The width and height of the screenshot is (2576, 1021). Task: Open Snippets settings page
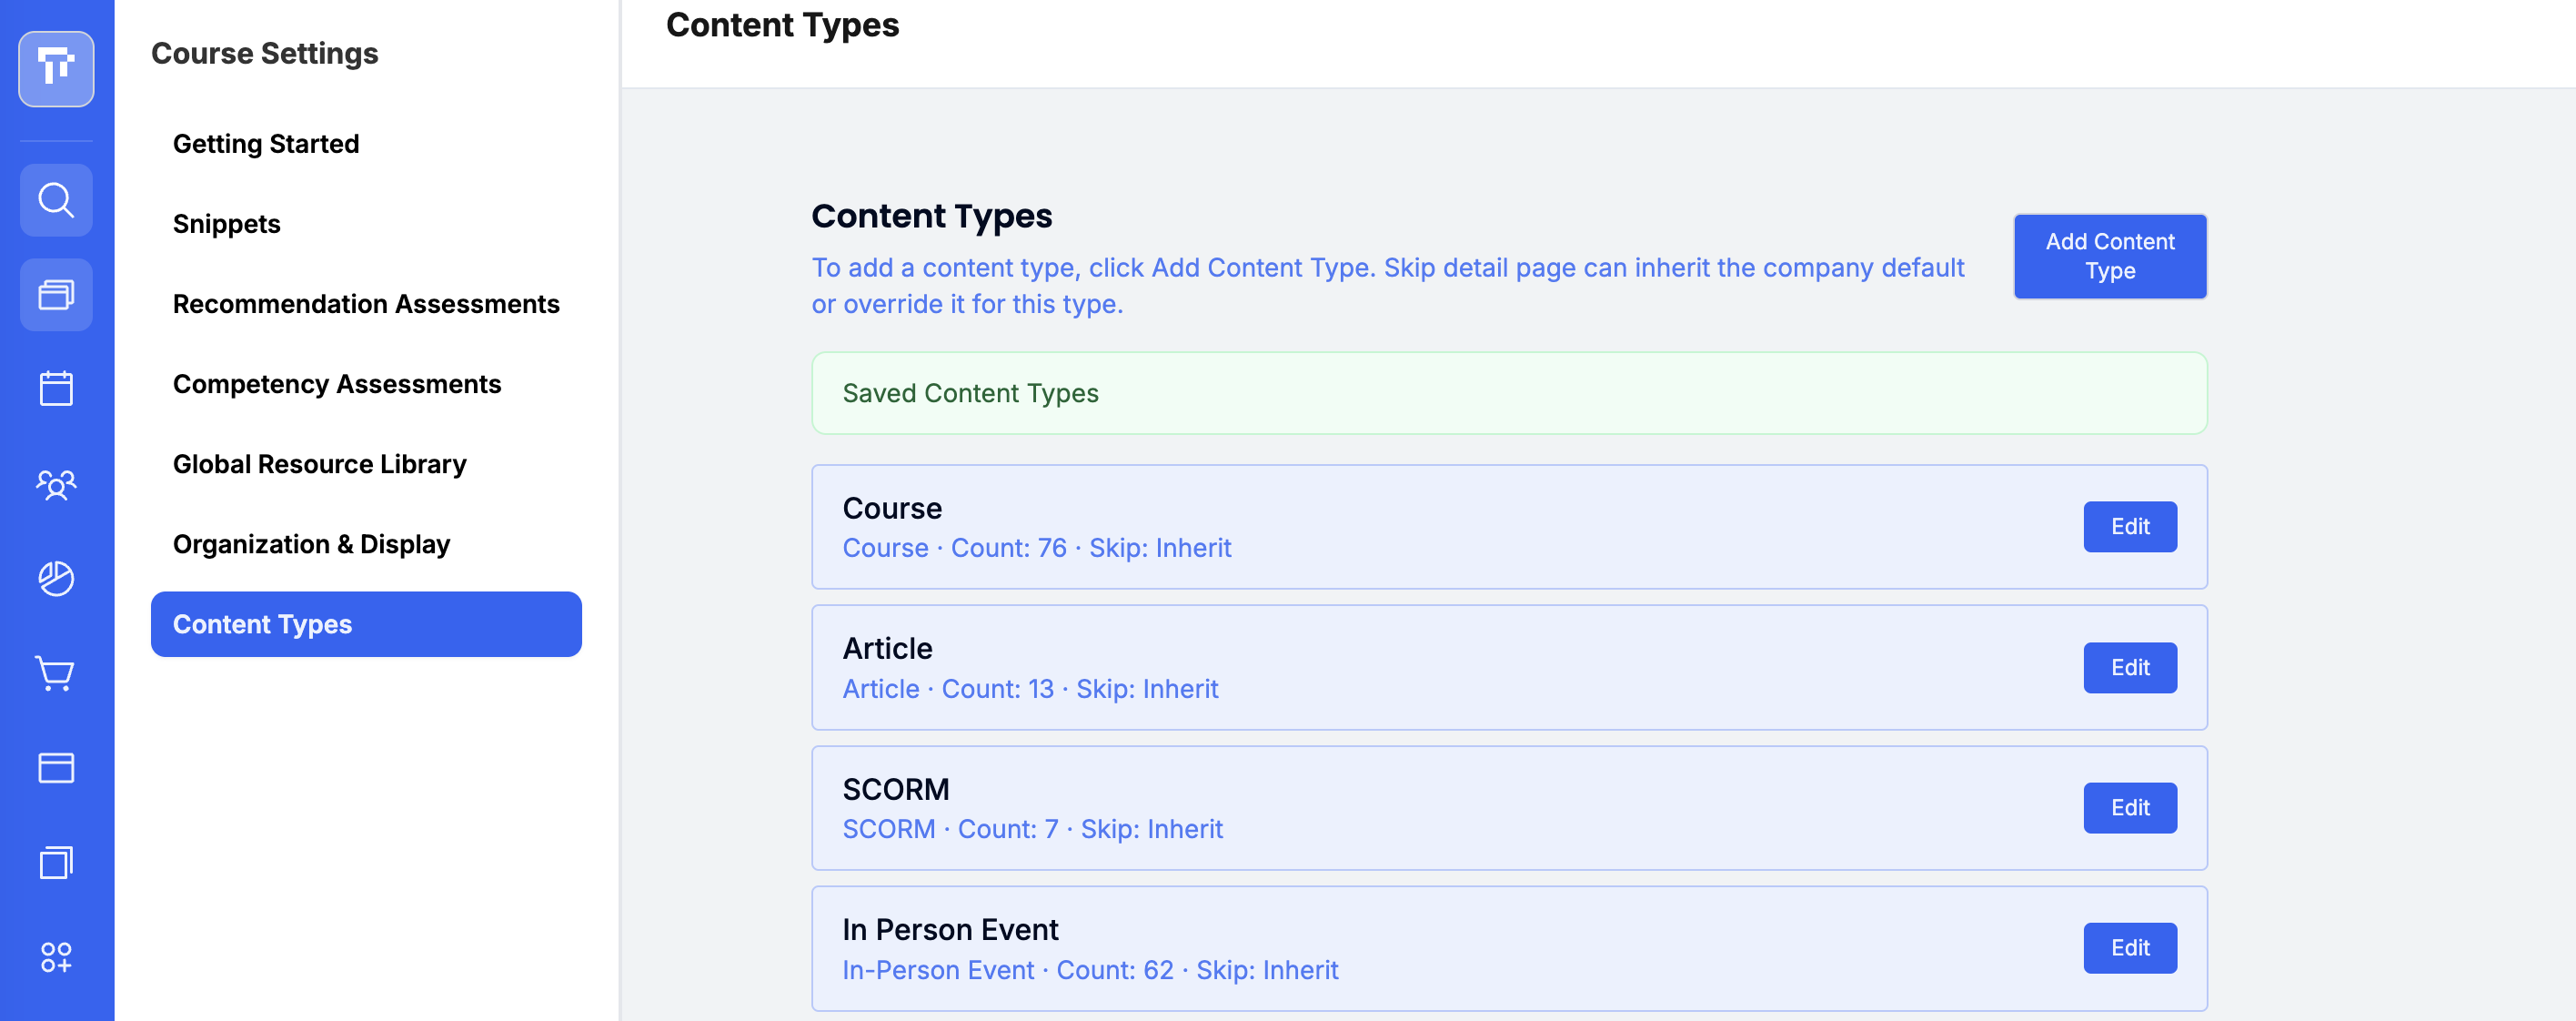(227, 224)
